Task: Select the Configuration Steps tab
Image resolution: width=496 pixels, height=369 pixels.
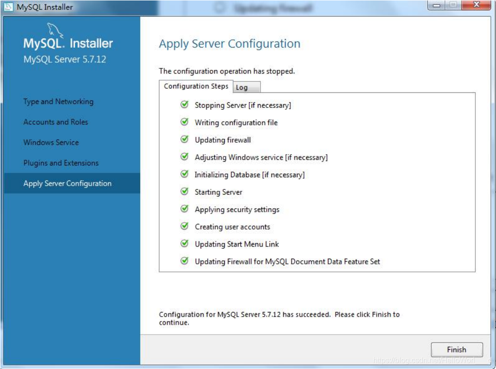Action: tap(196, 86)
